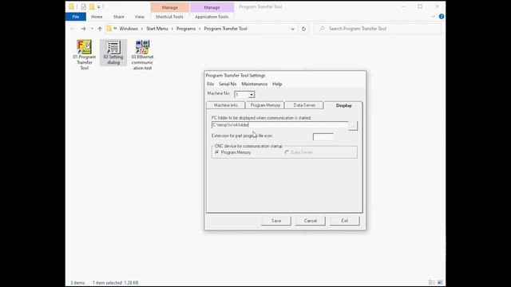Browse for PC folder with ellipsis button
This screenshot has width=511, height=287.
pyautogui.click(x=353, y=125)
